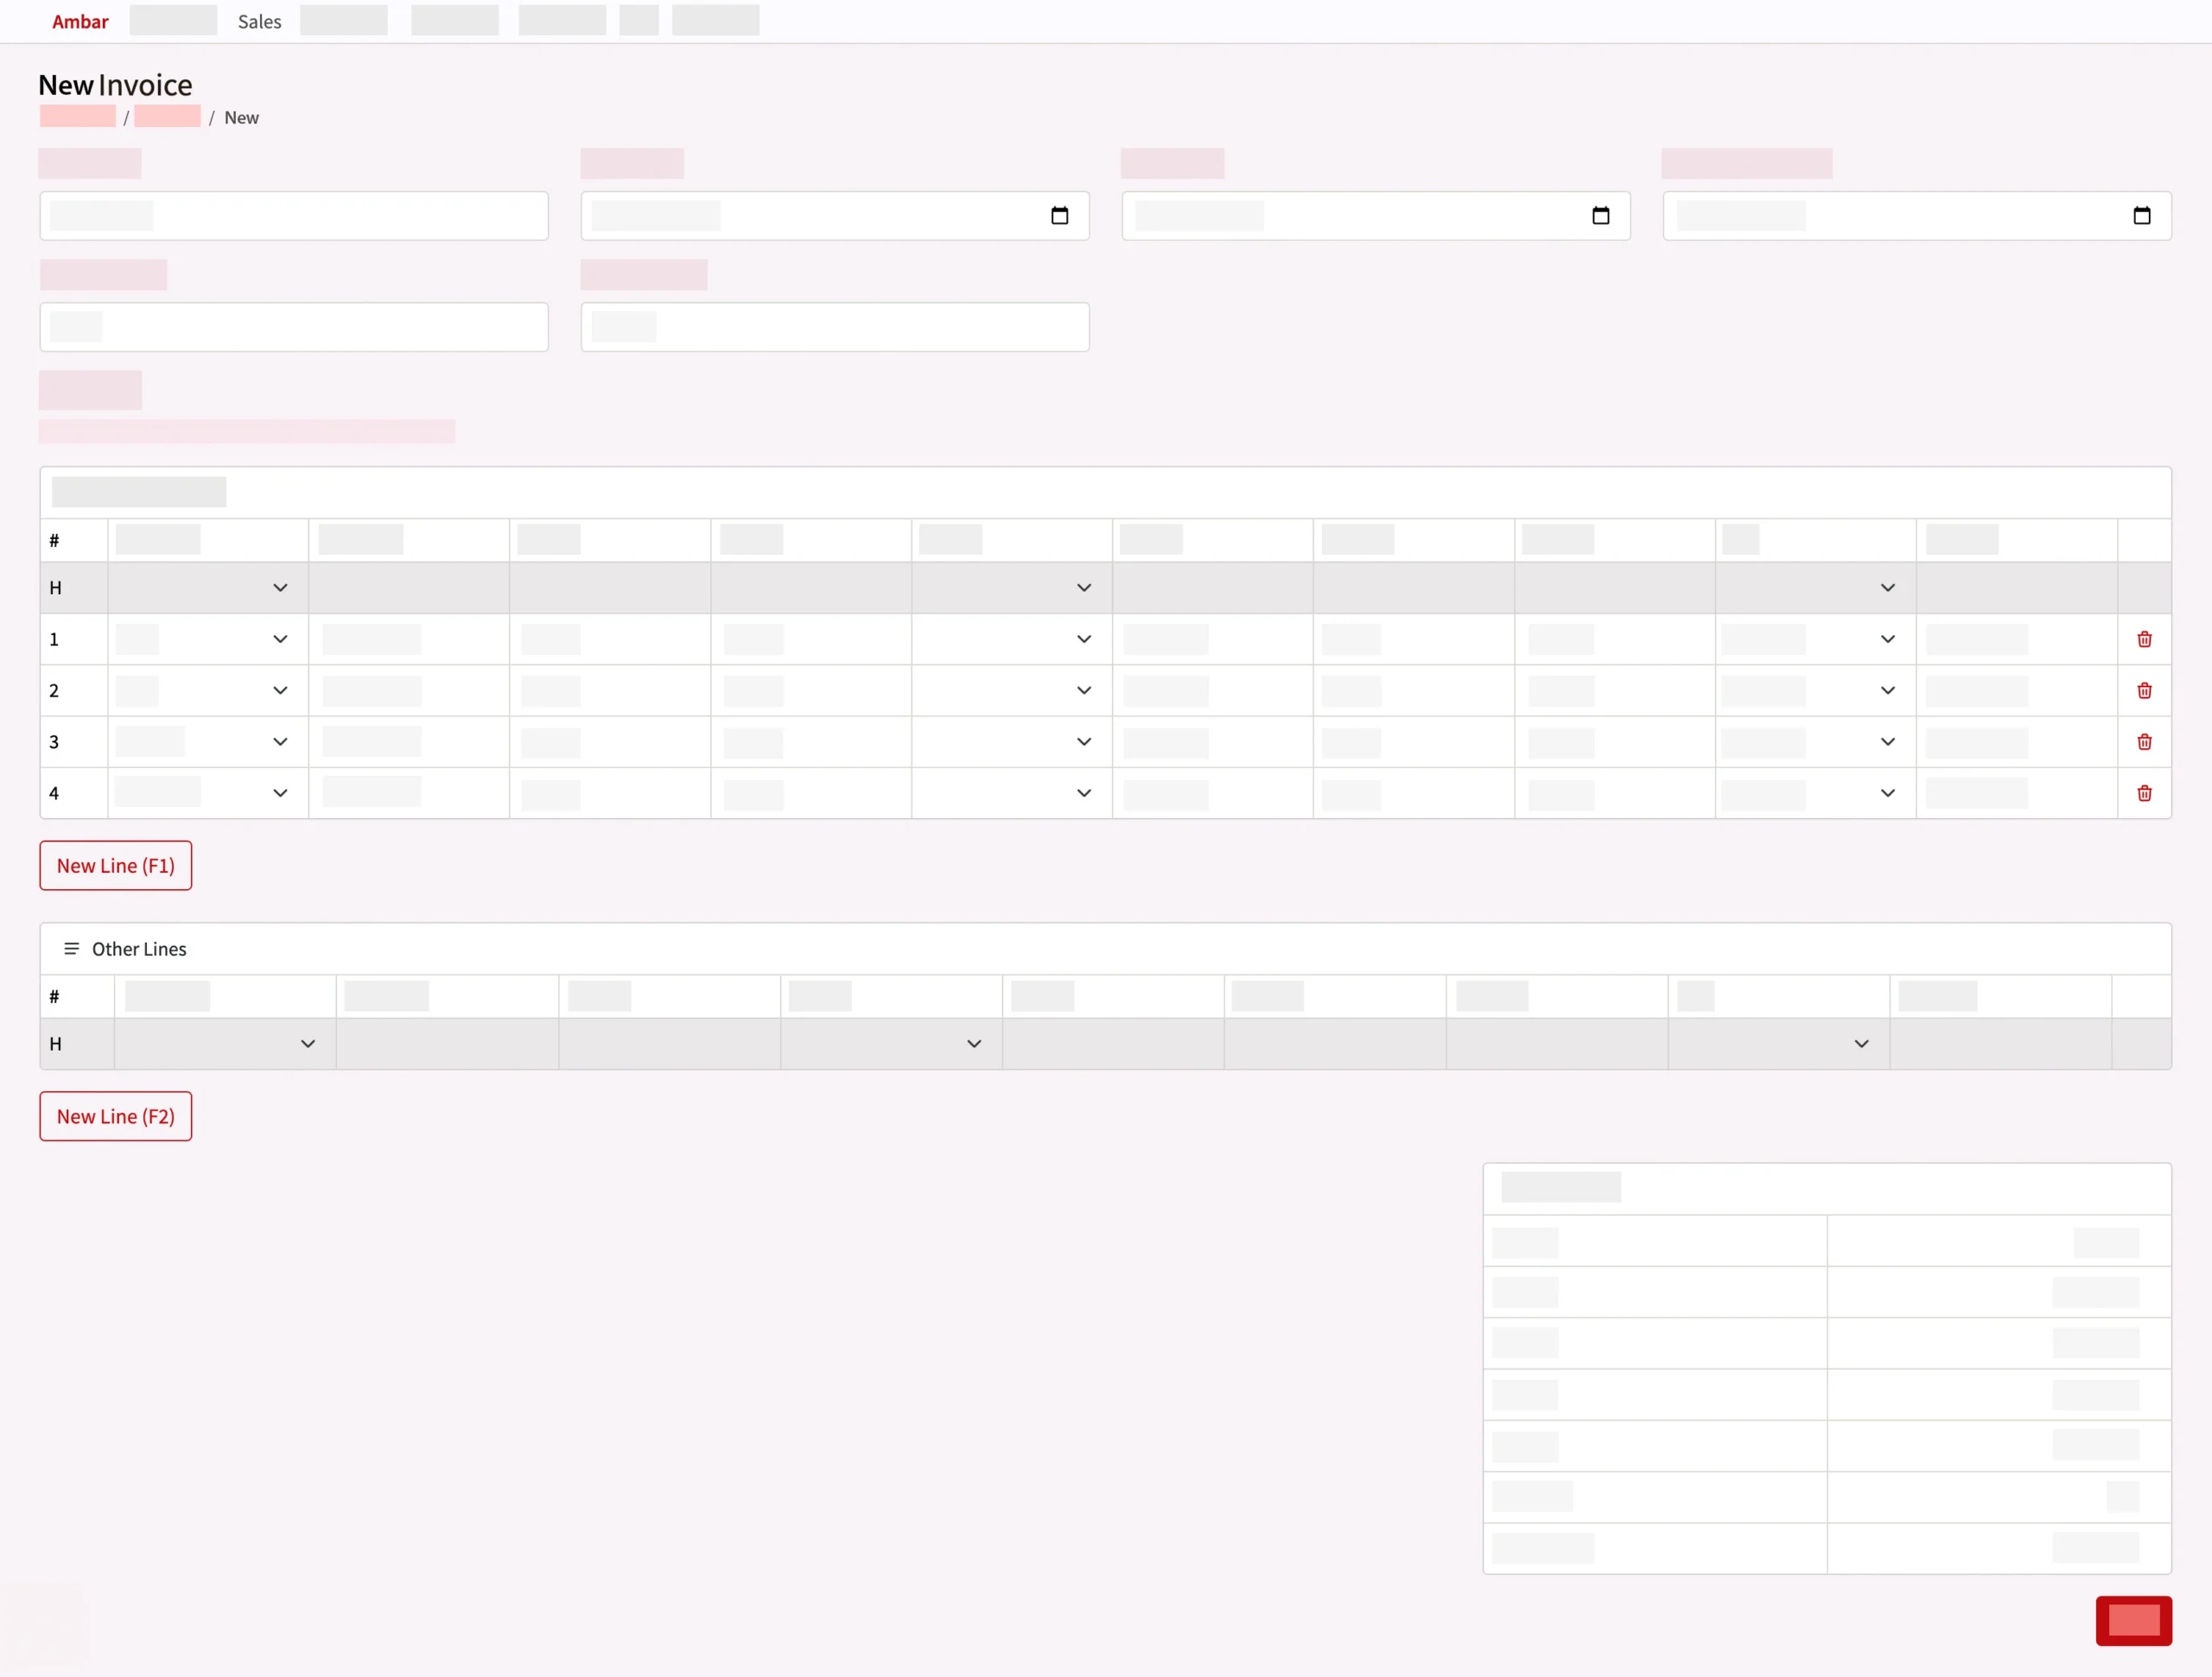2212x1677 pixels.
Task: Expand first dropdown in line 1
Action: pos(280,639)
